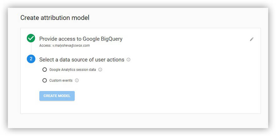Click the 'Custom events' label text

[61, 80]
